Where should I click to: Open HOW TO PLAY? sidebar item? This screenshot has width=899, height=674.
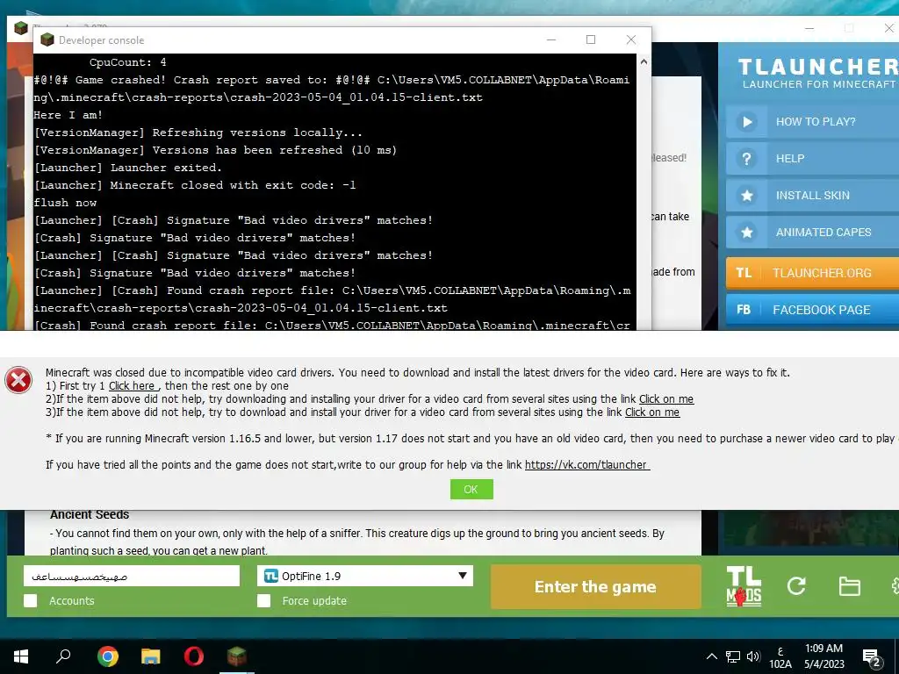[x=812, y=121]
